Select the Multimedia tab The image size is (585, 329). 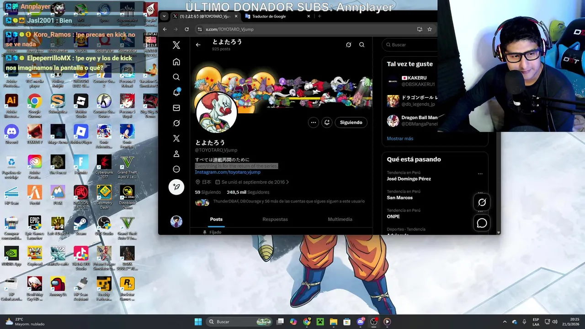pyautogui.click(x=340, y=219)
